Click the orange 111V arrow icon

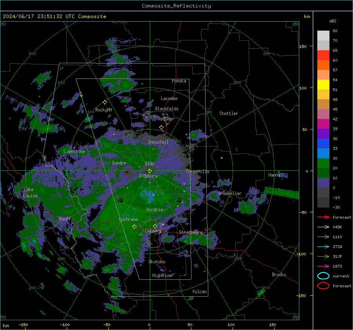323,237
